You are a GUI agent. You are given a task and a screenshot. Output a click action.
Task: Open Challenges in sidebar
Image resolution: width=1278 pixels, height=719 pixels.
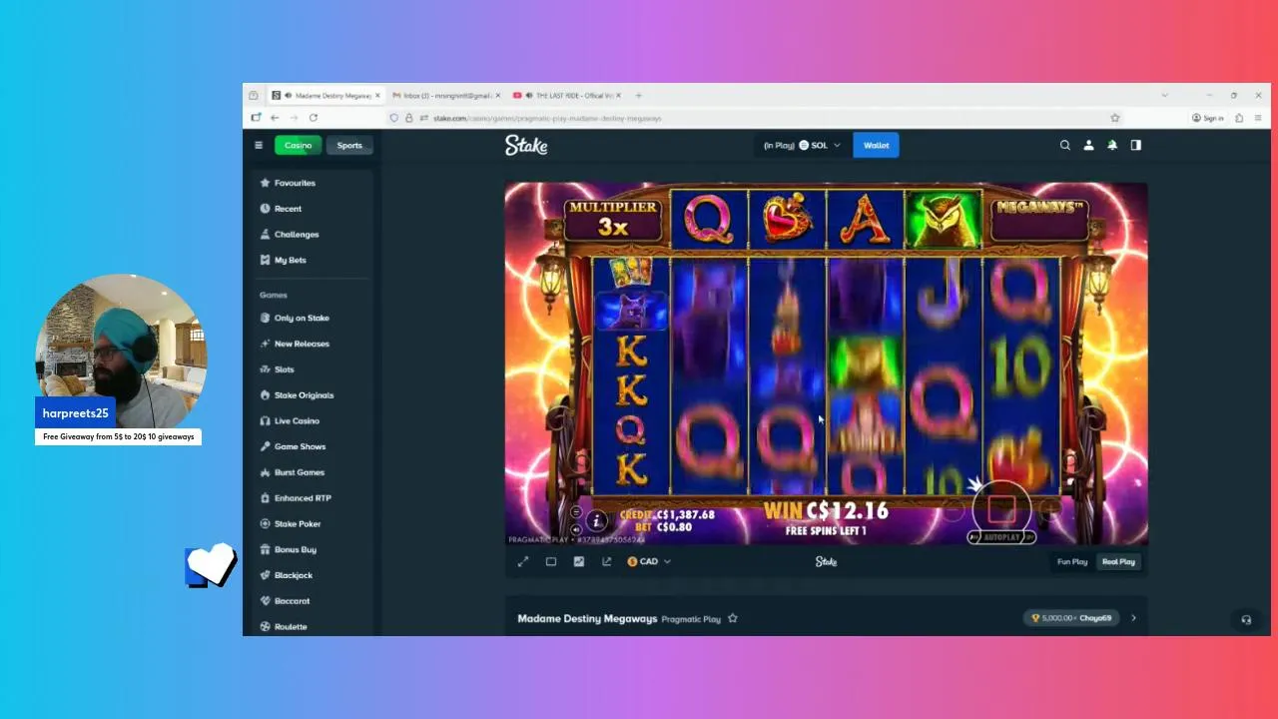pos(310,235)
